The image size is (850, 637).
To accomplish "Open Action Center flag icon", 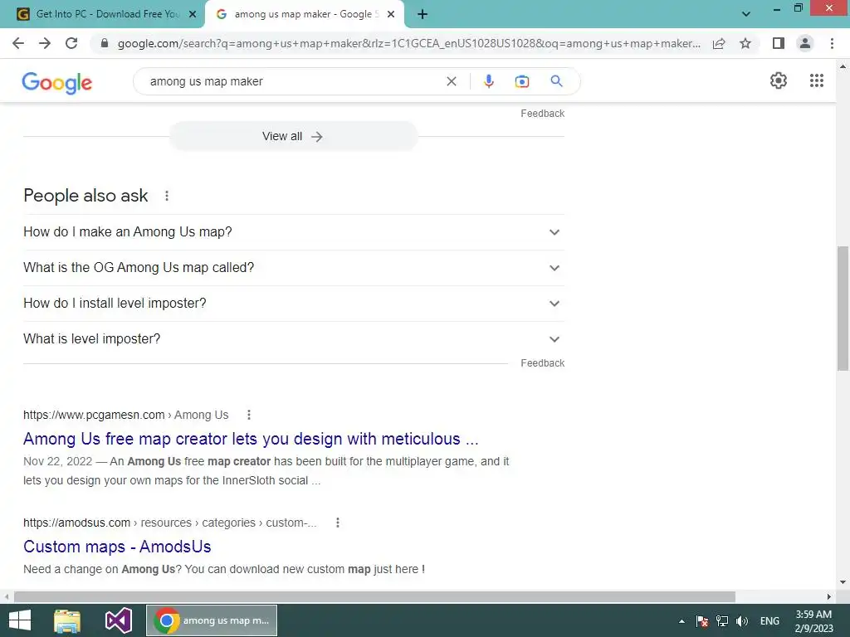I will (702, 621).
